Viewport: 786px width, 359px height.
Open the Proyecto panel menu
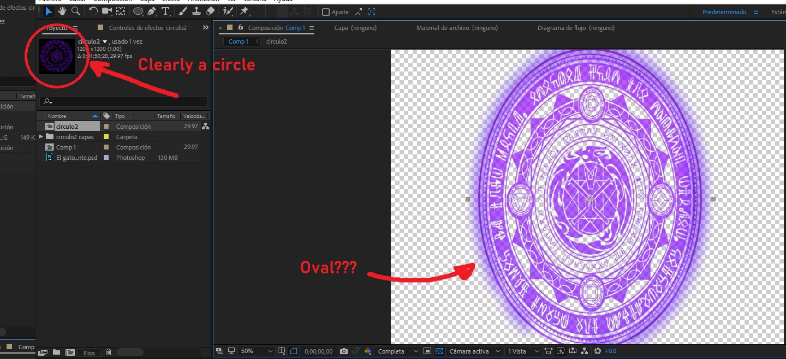tap(75, 28)
